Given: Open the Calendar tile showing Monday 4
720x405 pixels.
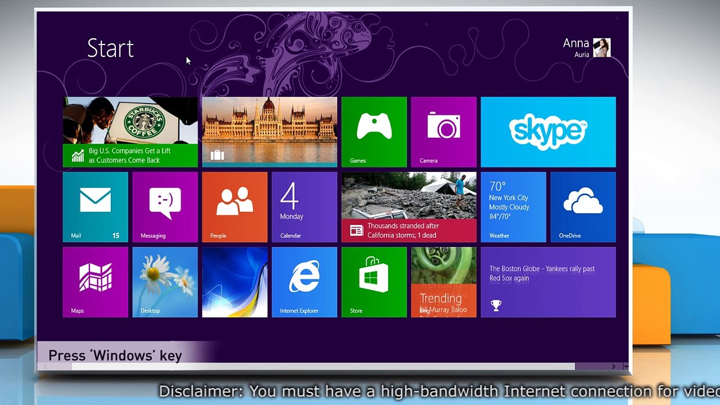Looking at the screenshot, I should [304, 207].
